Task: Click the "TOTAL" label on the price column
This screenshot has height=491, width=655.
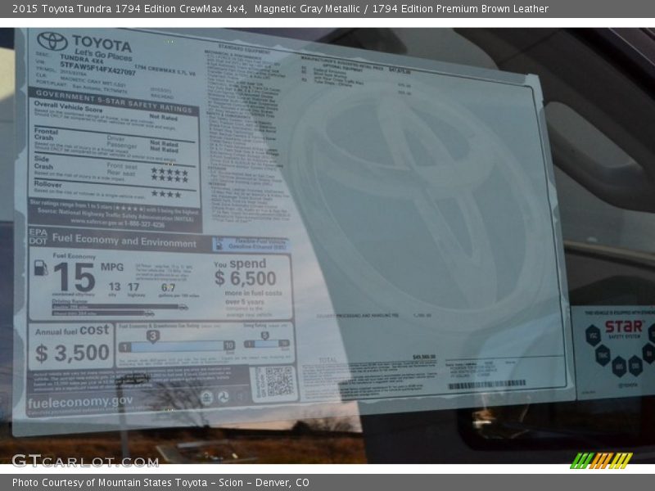Action: coord(327,360)
